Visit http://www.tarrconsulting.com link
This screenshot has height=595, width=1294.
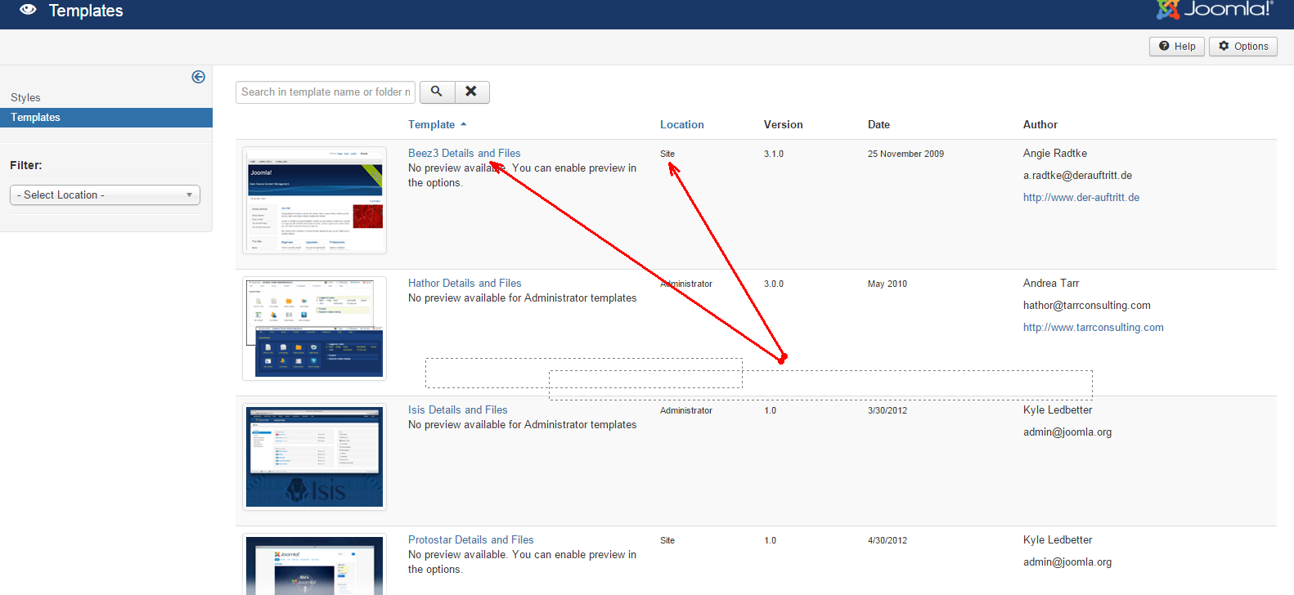coord(1094,327)
